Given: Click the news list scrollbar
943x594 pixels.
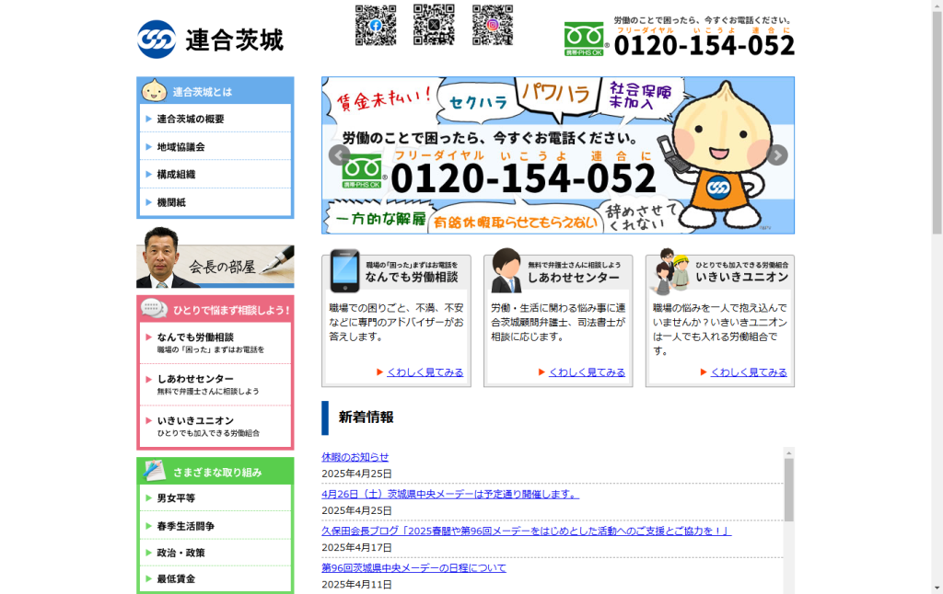Looking at the screenshot, I should tap(788, 489).
